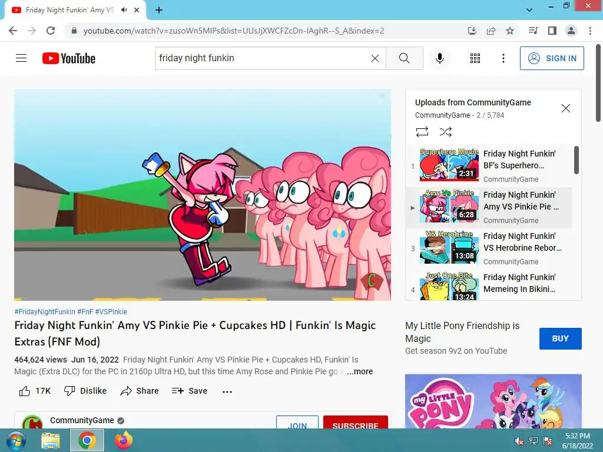Play BF's Superhero playlist video
The width and height of the screenshot is (603, 452).
(489, 165)
